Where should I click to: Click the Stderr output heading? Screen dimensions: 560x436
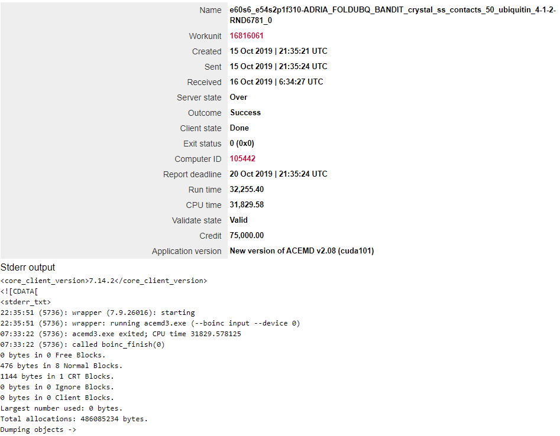28,267
